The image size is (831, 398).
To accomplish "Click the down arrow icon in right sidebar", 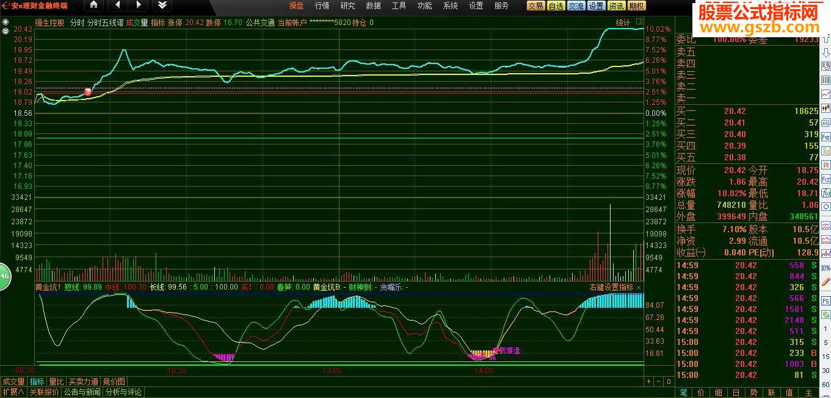I will tap(826, 53).
